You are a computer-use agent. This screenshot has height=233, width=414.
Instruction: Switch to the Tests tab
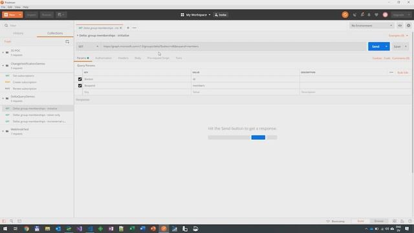179,58
